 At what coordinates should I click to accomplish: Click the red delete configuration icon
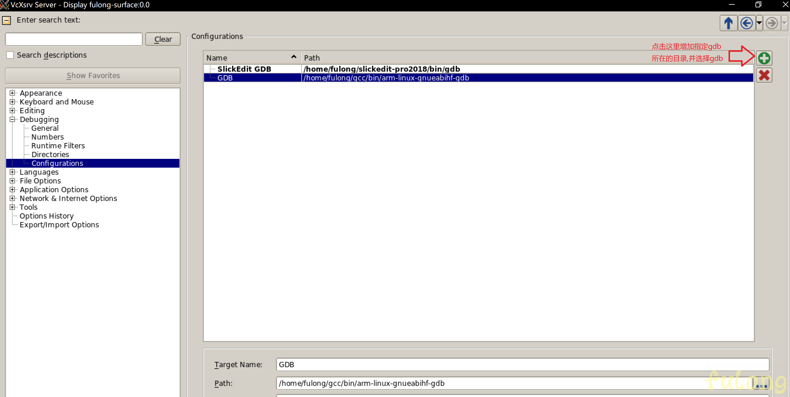(764, 75)
